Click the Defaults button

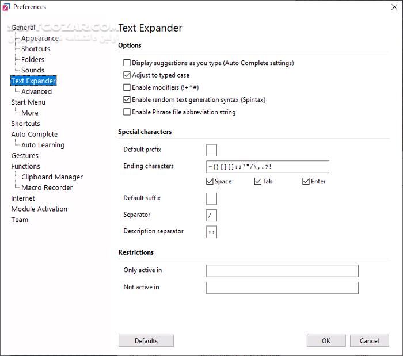point(146,341)
